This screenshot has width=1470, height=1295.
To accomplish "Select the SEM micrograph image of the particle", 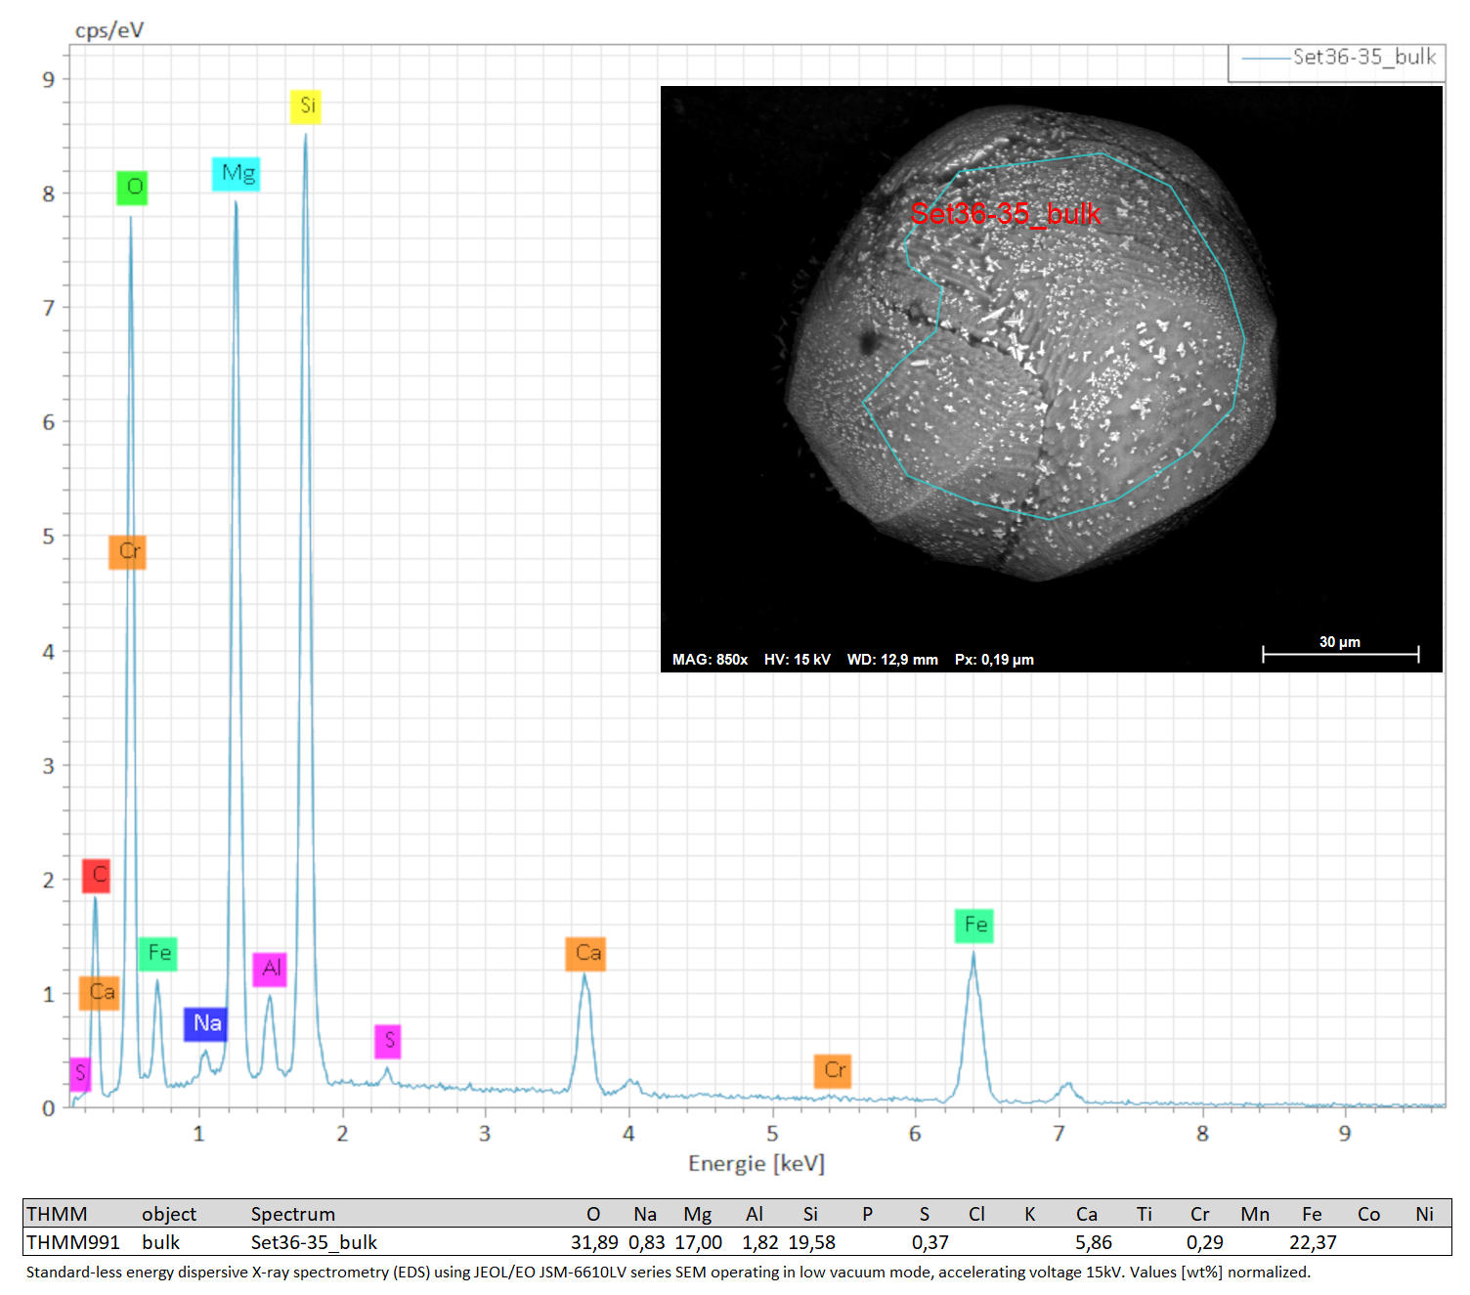I will pos(1052,379).
